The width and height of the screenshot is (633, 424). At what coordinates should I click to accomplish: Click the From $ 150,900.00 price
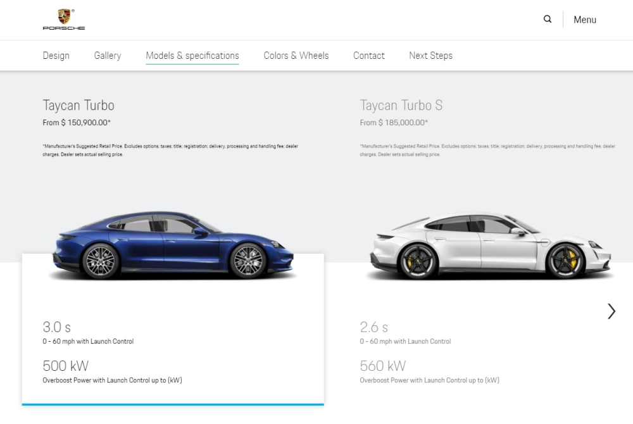click(77, 122)
